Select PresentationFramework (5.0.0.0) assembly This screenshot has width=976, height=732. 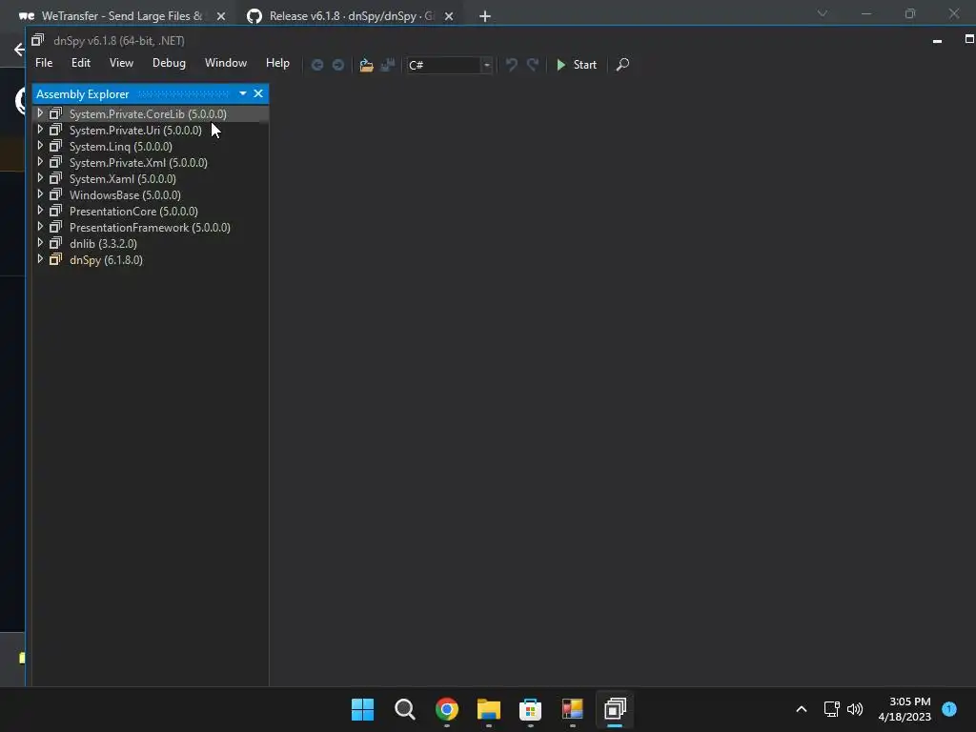point(150,227)
